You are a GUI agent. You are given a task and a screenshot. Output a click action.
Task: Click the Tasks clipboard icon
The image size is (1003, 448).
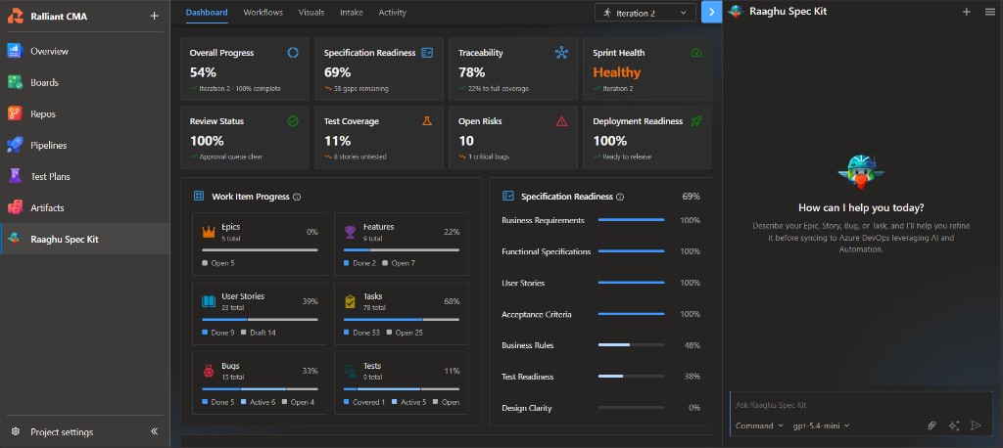point(350,301)
